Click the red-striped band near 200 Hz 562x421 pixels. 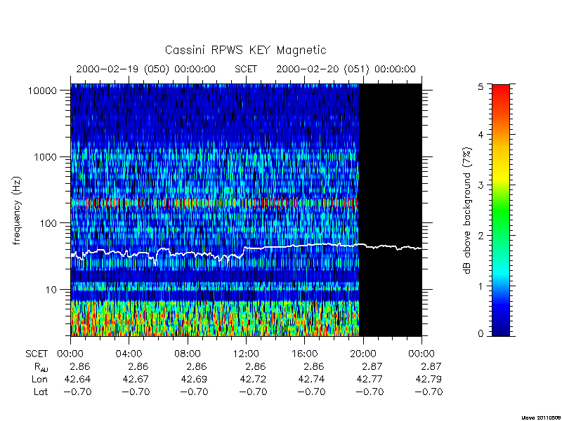coord(214,203)
